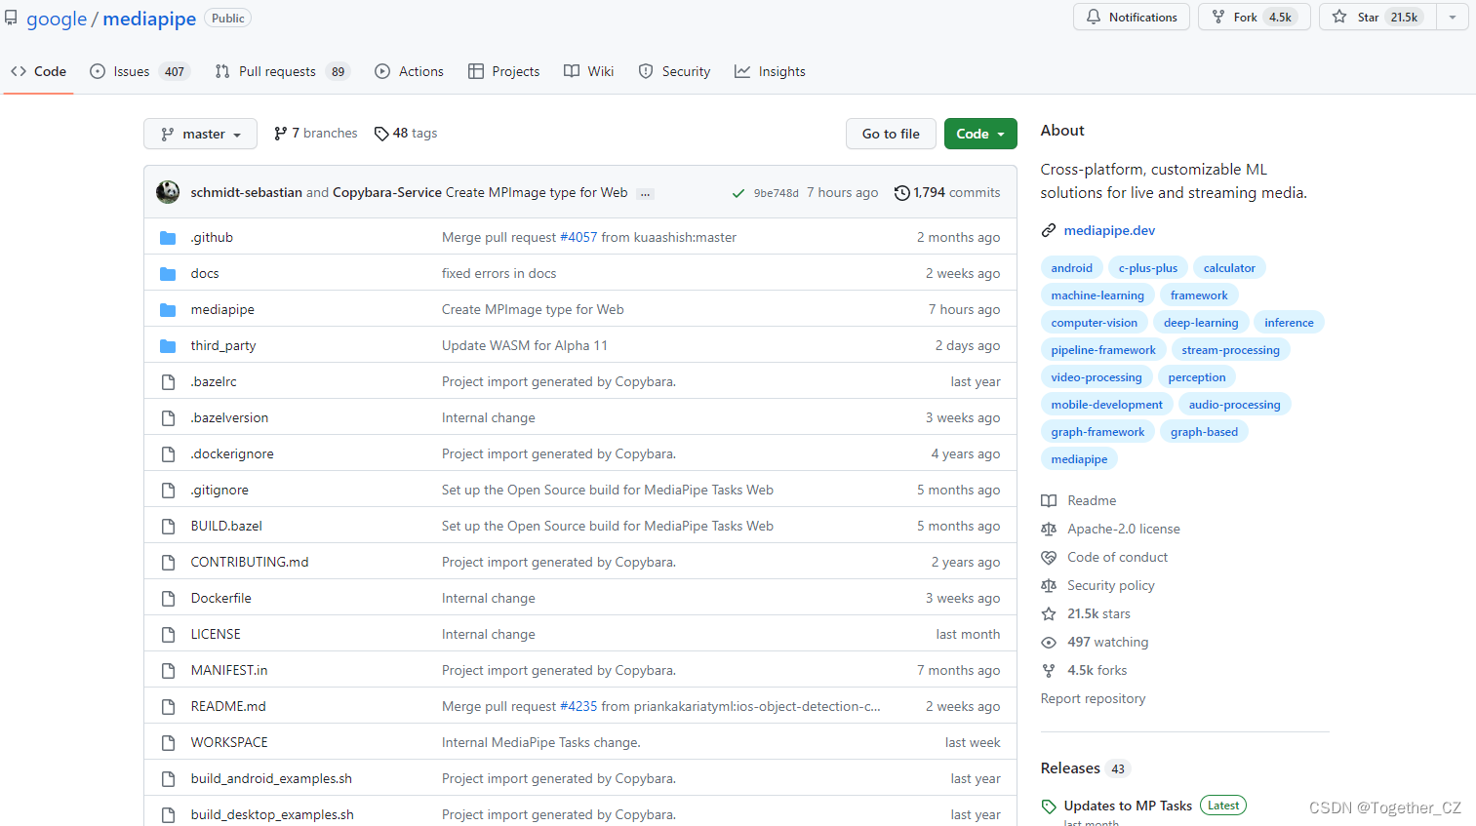1476x826 pixels.
Task: Switch to the Issues tab
Action: tap(138, 71)
